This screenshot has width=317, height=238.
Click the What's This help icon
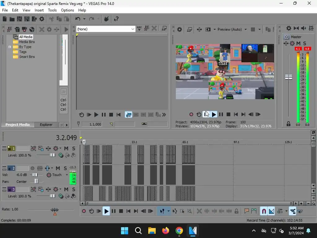tap(116, 19)
